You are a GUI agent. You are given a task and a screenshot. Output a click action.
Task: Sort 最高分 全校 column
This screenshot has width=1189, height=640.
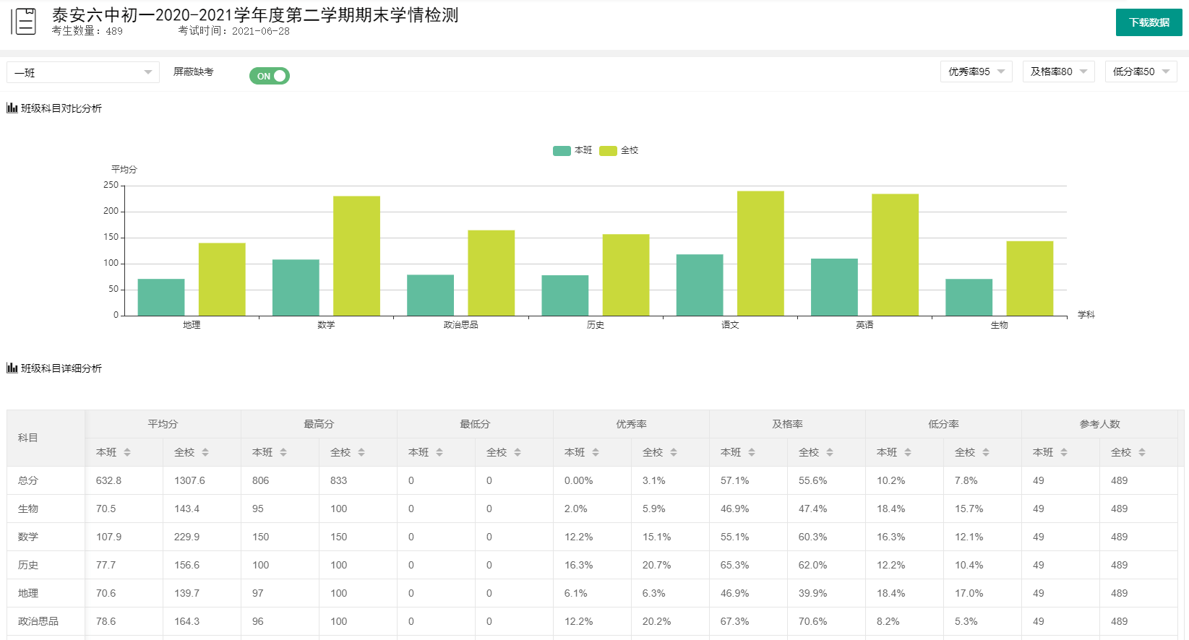tap(361, 452)
